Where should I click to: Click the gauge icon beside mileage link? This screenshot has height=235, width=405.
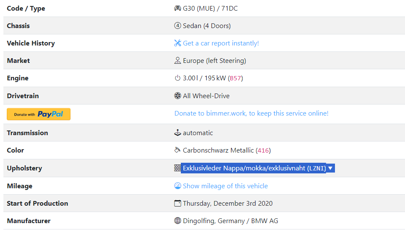coord(177,186)
